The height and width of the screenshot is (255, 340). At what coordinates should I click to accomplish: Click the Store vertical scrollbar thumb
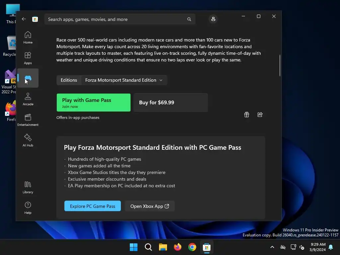[x=280, y=65]
